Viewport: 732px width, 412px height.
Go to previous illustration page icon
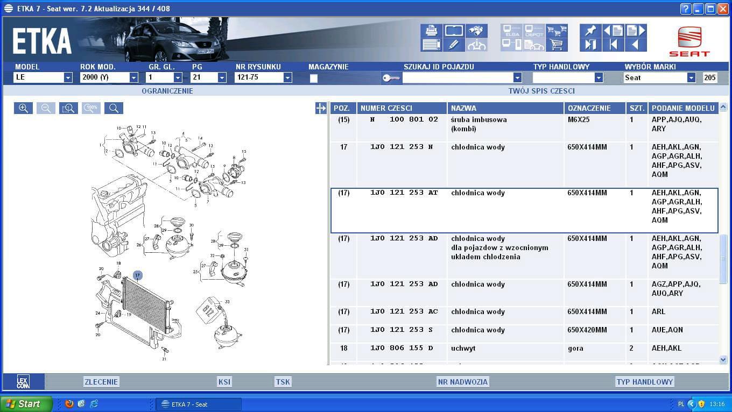click(x=613, y=30)
